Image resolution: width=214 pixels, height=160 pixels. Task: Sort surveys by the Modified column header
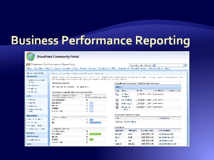coord(139,91)
